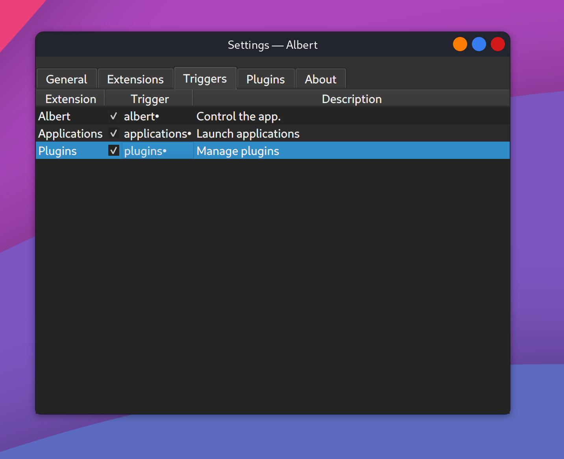Open the Extensions tab
This screenshot has width=564, height=459.
[135, 79]
